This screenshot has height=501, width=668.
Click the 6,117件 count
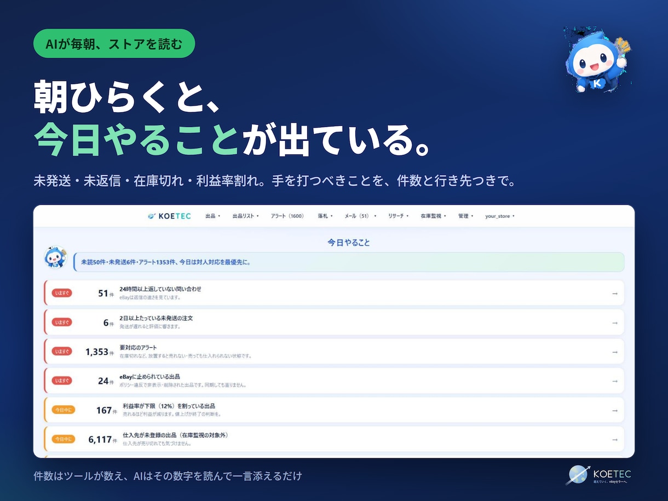pos(103,440)
